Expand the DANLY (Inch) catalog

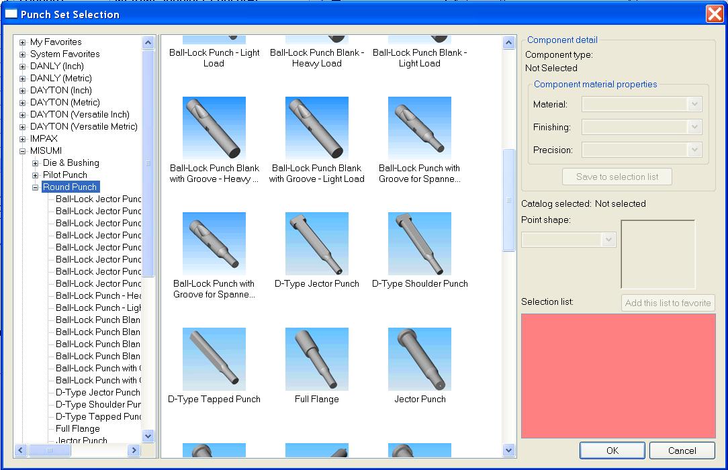pyautogui.click(x=23, y=66)
